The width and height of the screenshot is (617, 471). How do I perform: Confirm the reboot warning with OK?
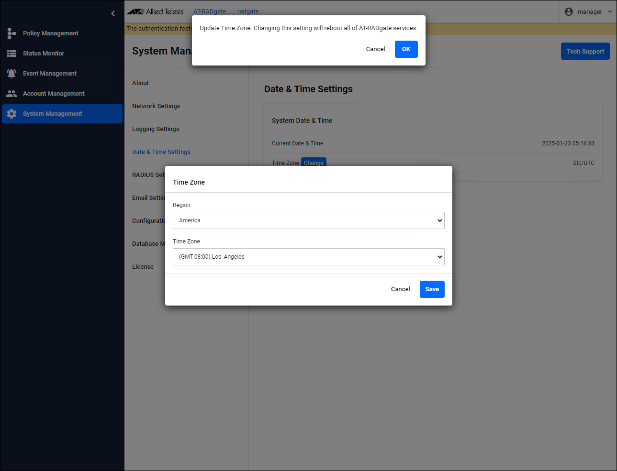406,49
